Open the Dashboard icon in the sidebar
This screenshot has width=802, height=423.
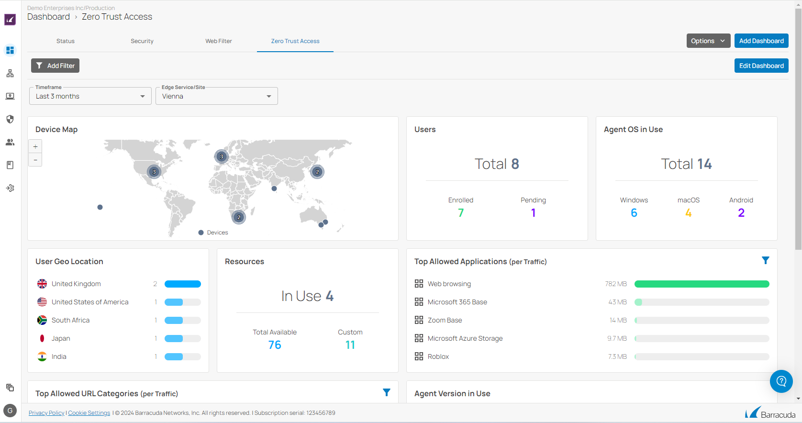10,50
